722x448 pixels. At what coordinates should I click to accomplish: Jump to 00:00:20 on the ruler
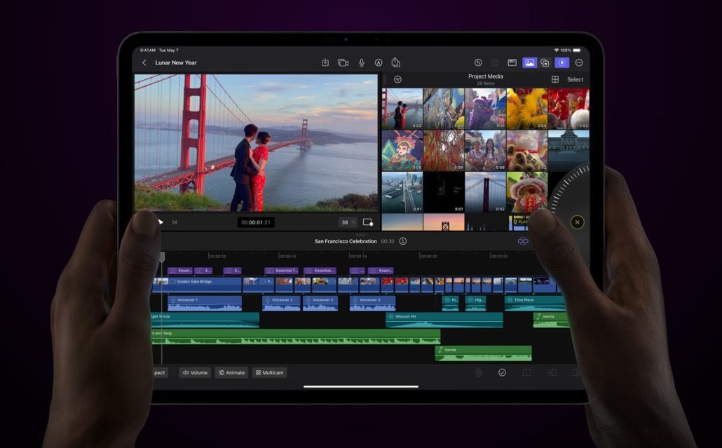429,256
